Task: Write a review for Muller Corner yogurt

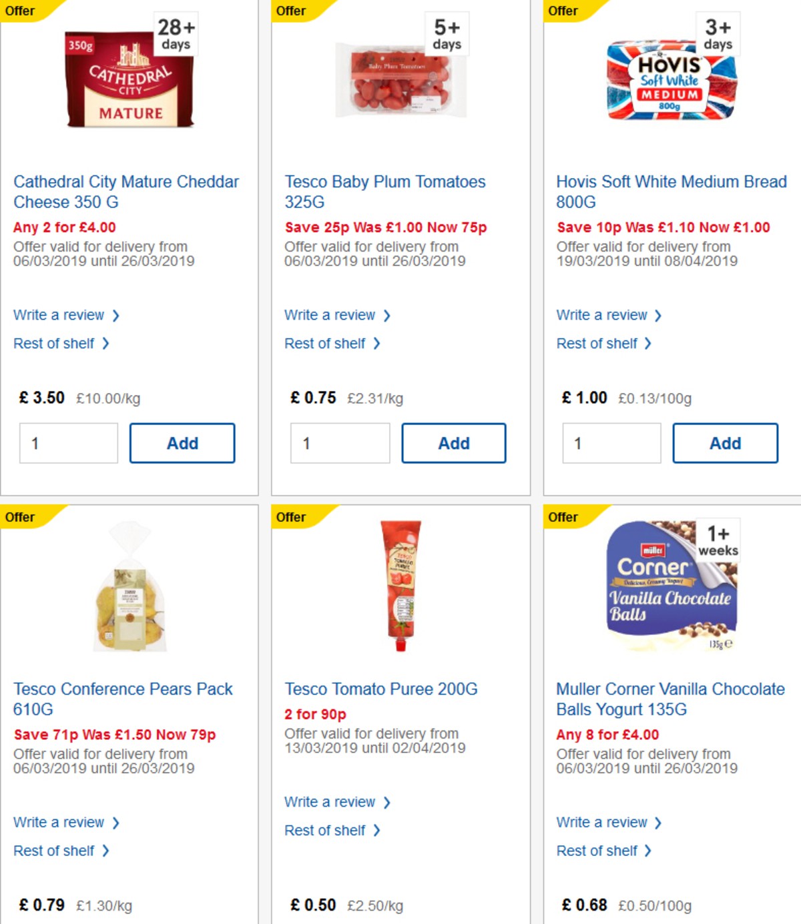Action: (602, 822)
